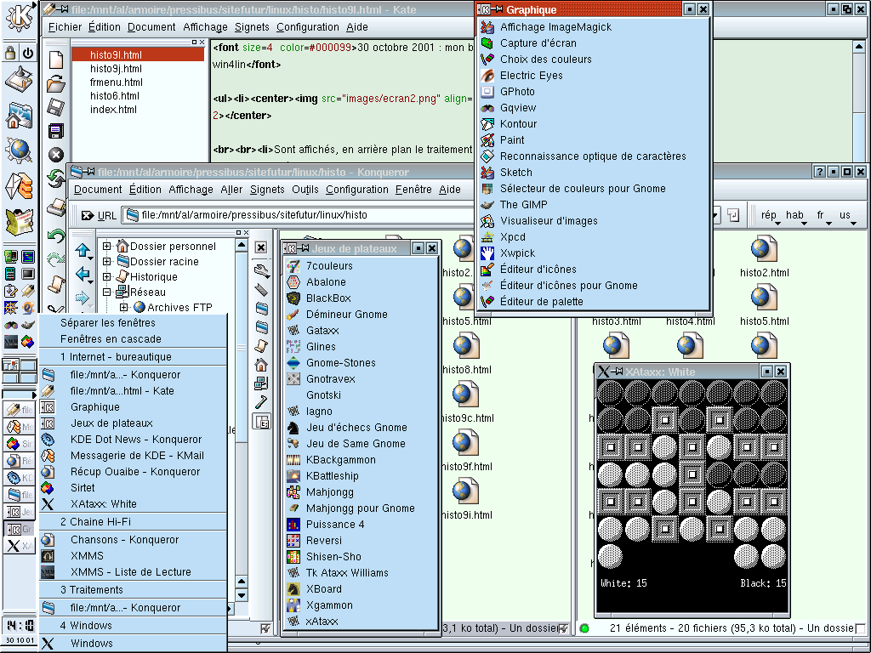The width and height of the screenshot is (871, 653).
Task: Click Kate's print icon in toolbar
Action: (x=56, y=206)
